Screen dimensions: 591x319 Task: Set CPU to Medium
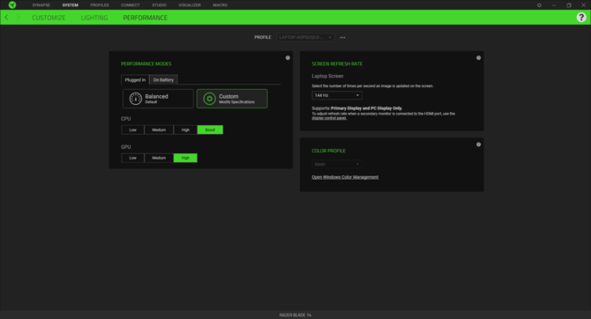159,130
